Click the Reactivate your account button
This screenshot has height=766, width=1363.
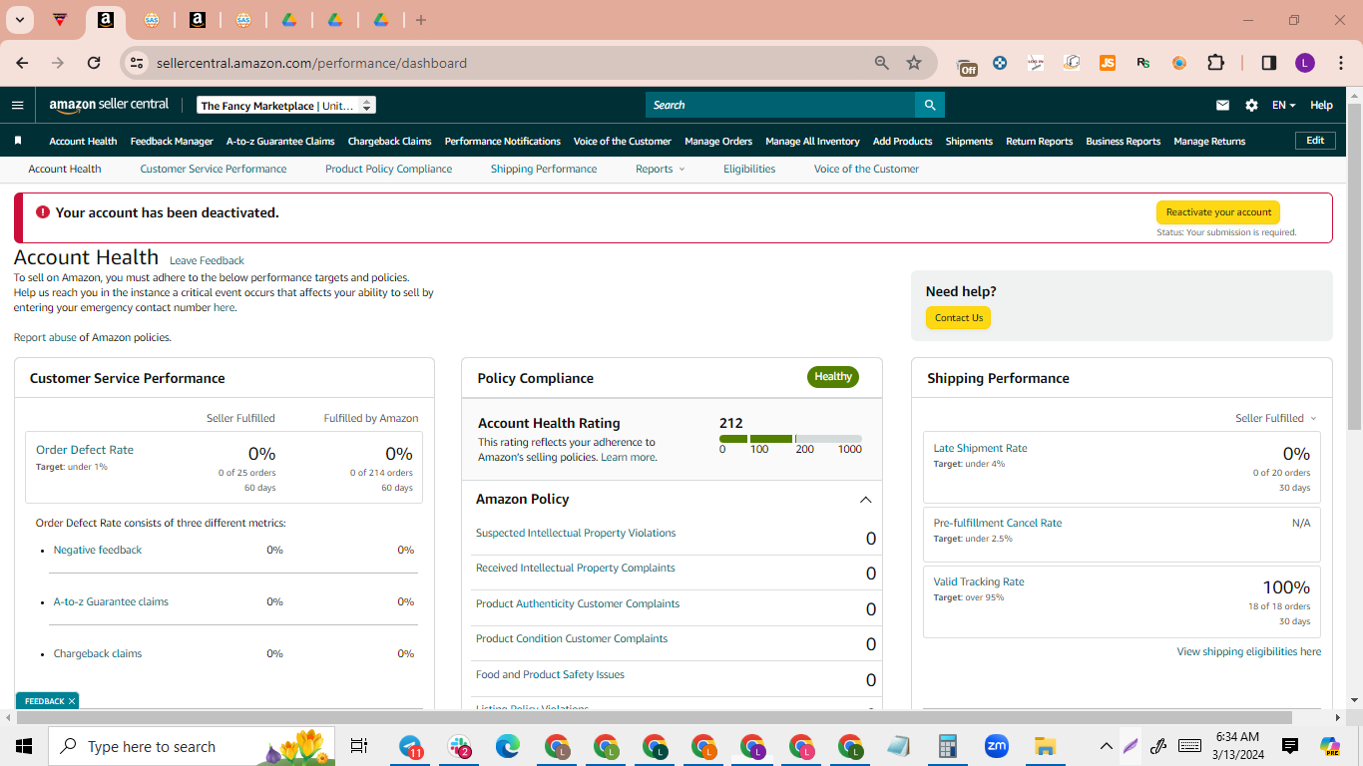pos(1218,212)
